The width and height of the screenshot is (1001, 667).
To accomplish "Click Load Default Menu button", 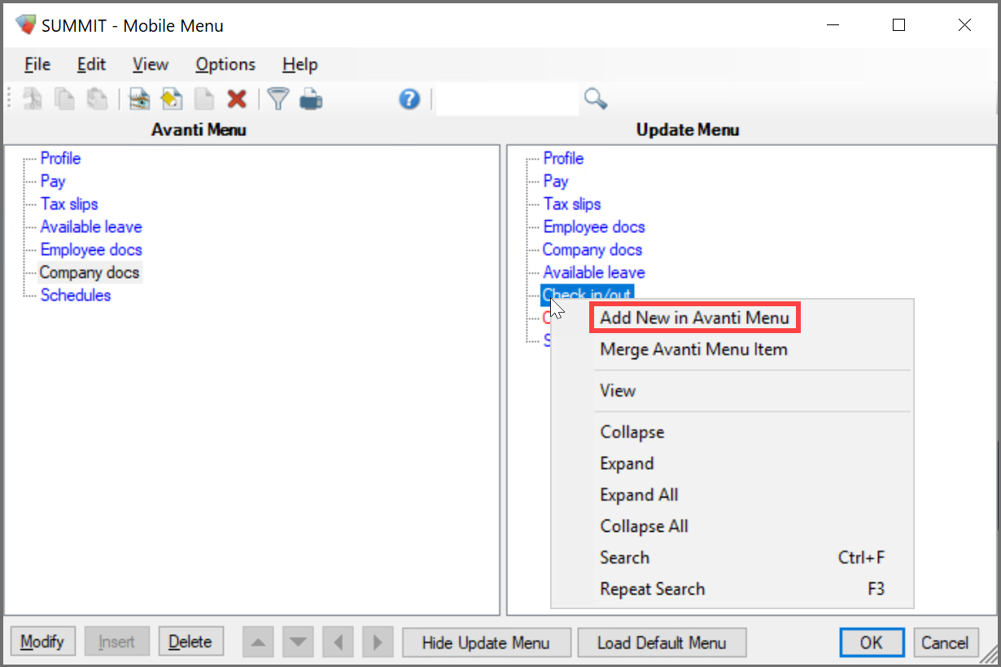I will tap(662, 643).
